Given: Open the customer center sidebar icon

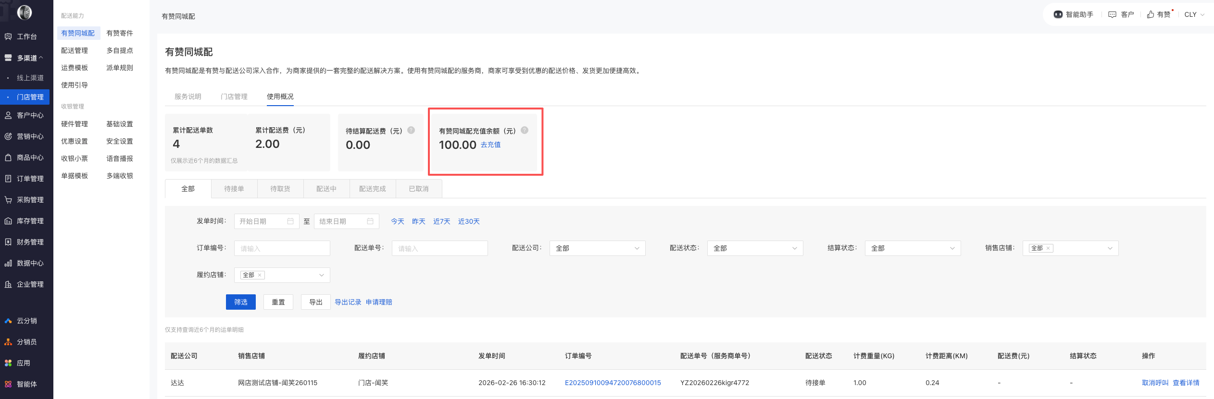Looking at the screenshot, I should pyautogui.click(x=8, y=115).
